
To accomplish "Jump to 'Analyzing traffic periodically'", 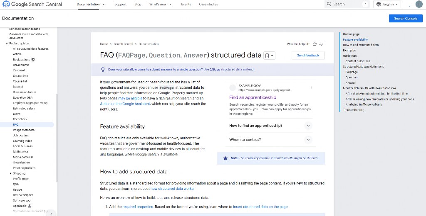I will pyautogui.click(x=364, y=104).
